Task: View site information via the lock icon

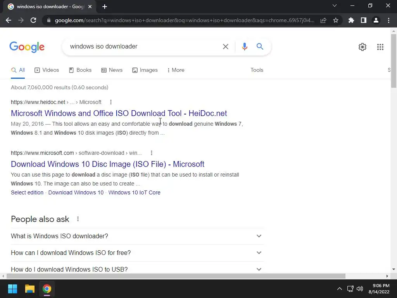Action: tap(49, 20)
